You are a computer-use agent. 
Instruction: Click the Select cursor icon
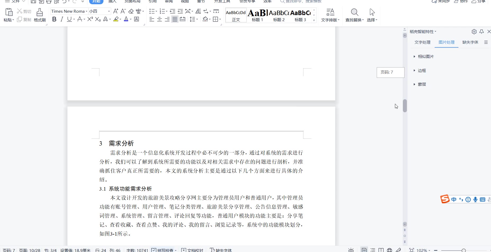(372, 12)
